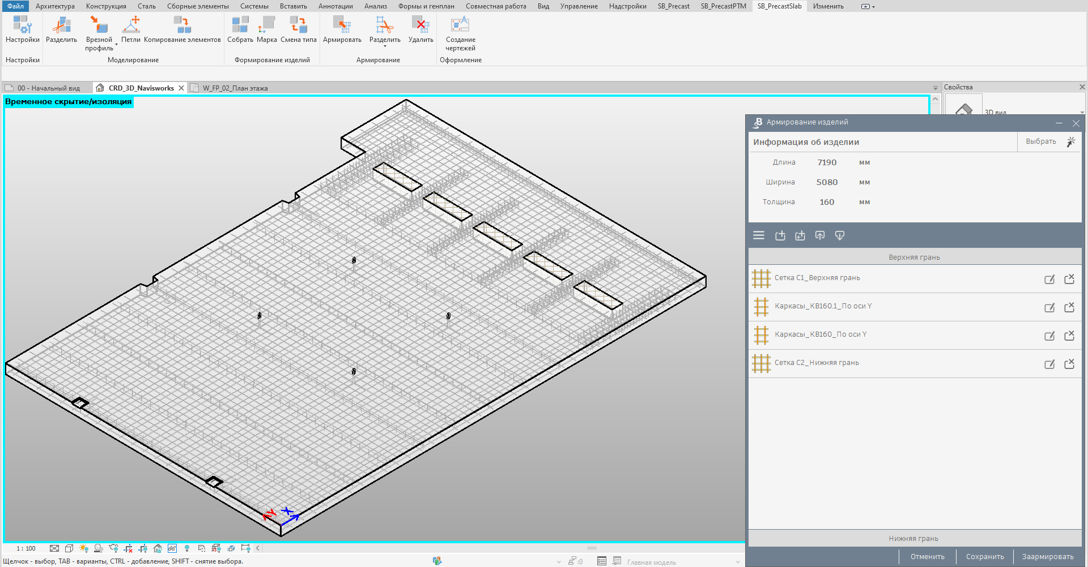Toggle shadows in the view control bar
The width and height of the screenshot is (1088, 567).
point(99,548)
